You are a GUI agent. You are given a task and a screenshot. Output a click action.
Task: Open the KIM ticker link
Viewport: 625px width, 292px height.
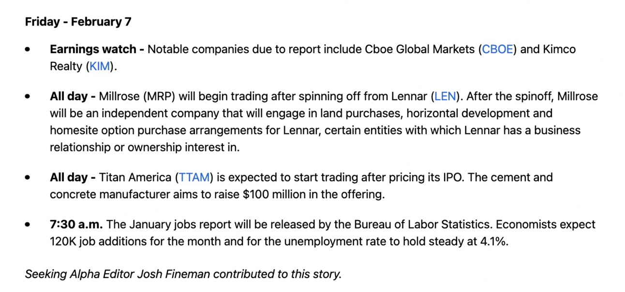click(100, 66)
